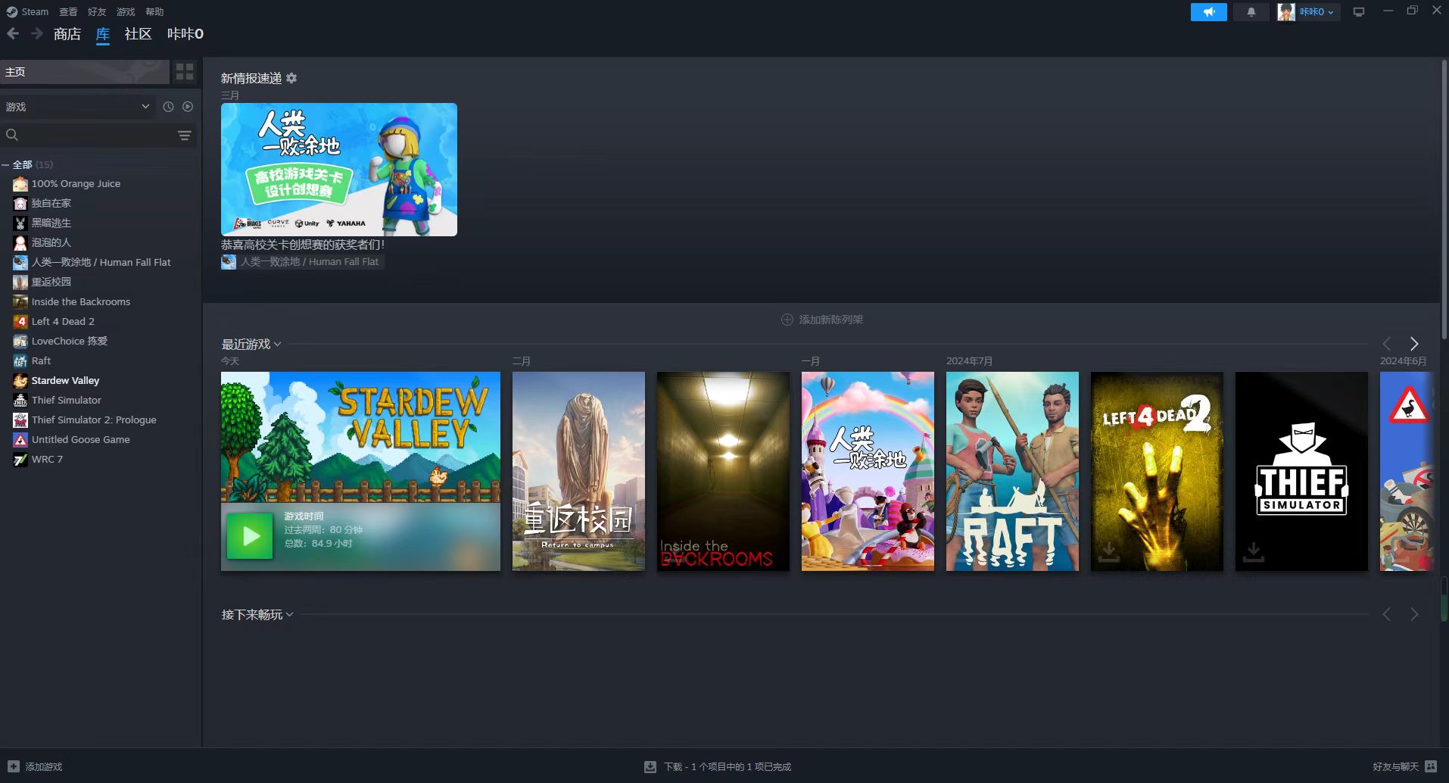Switch to the 库 tab

(103, 34)
